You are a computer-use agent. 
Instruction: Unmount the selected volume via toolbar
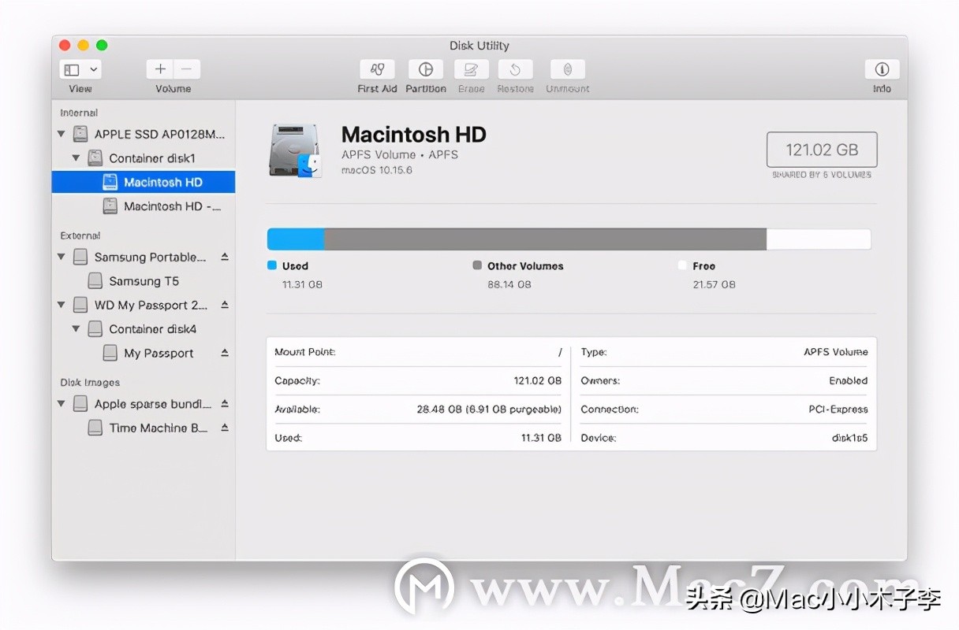point(567,69)
